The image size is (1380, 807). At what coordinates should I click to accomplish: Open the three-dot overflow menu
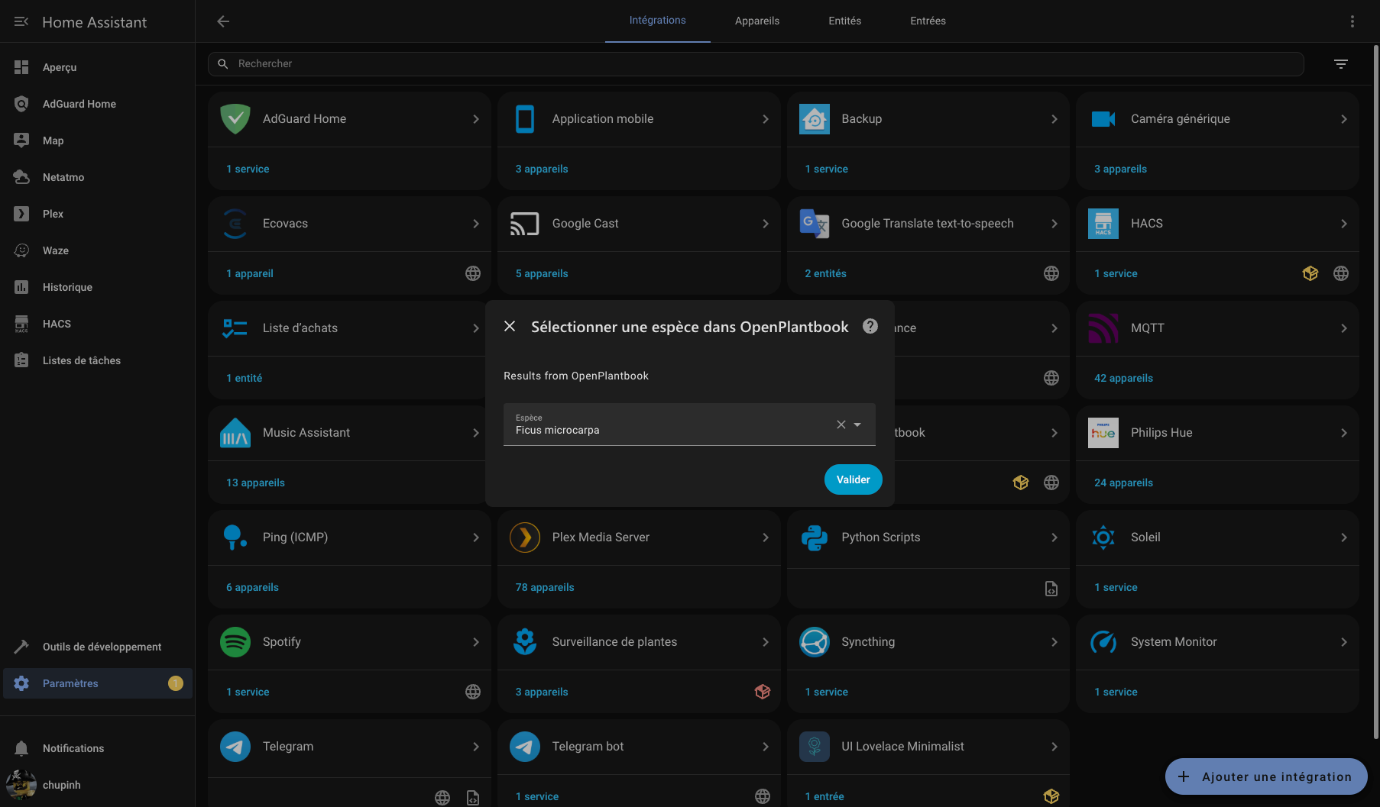pos(1352,21)
